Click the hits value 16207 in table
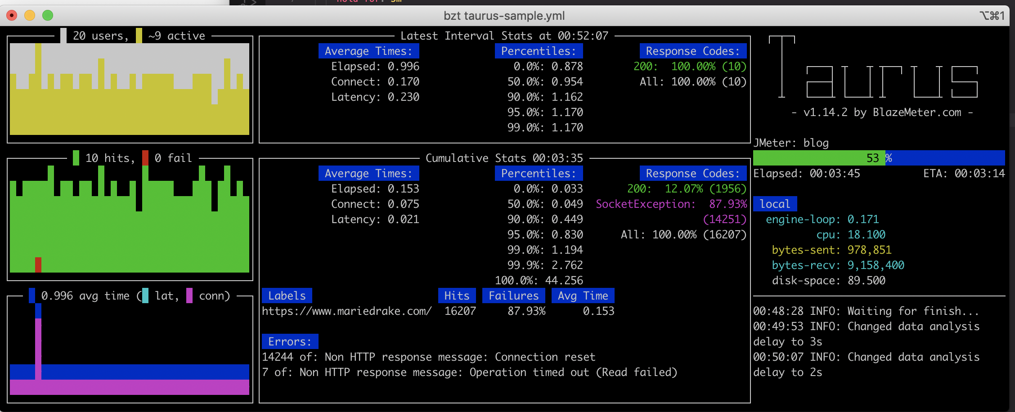This screenshot has width=1015, height=412. coord(460,311)
